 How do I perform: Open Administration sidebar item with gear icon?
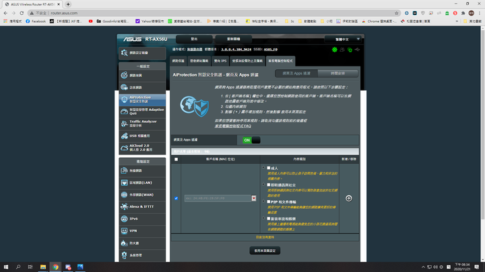point(142,255)
